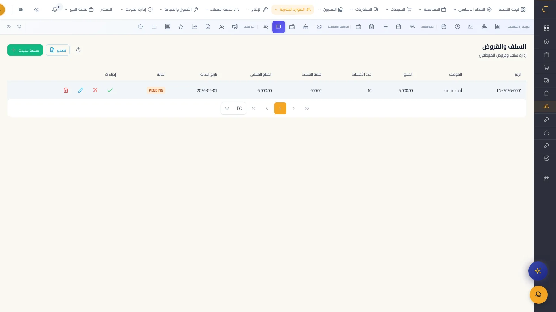Click the employee name أحمد محمد
Image resolution: width=556 pixels, height=312 pixels.
pyautogui.click(x=453, y=90)
